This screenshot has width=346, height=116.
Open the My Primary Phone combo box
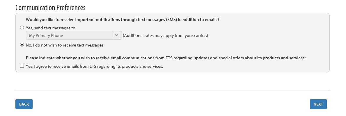coord(74,35)
